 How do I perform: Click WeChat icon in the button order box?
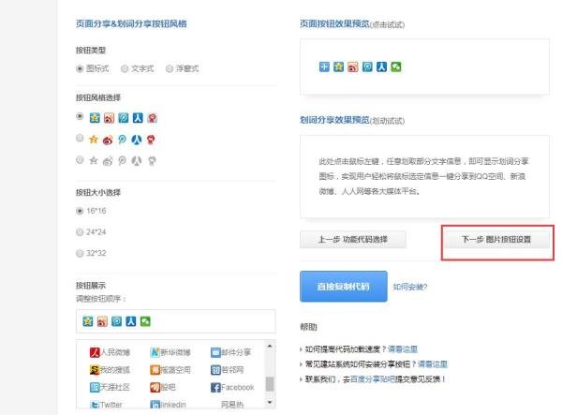click(x=145, y=321)
